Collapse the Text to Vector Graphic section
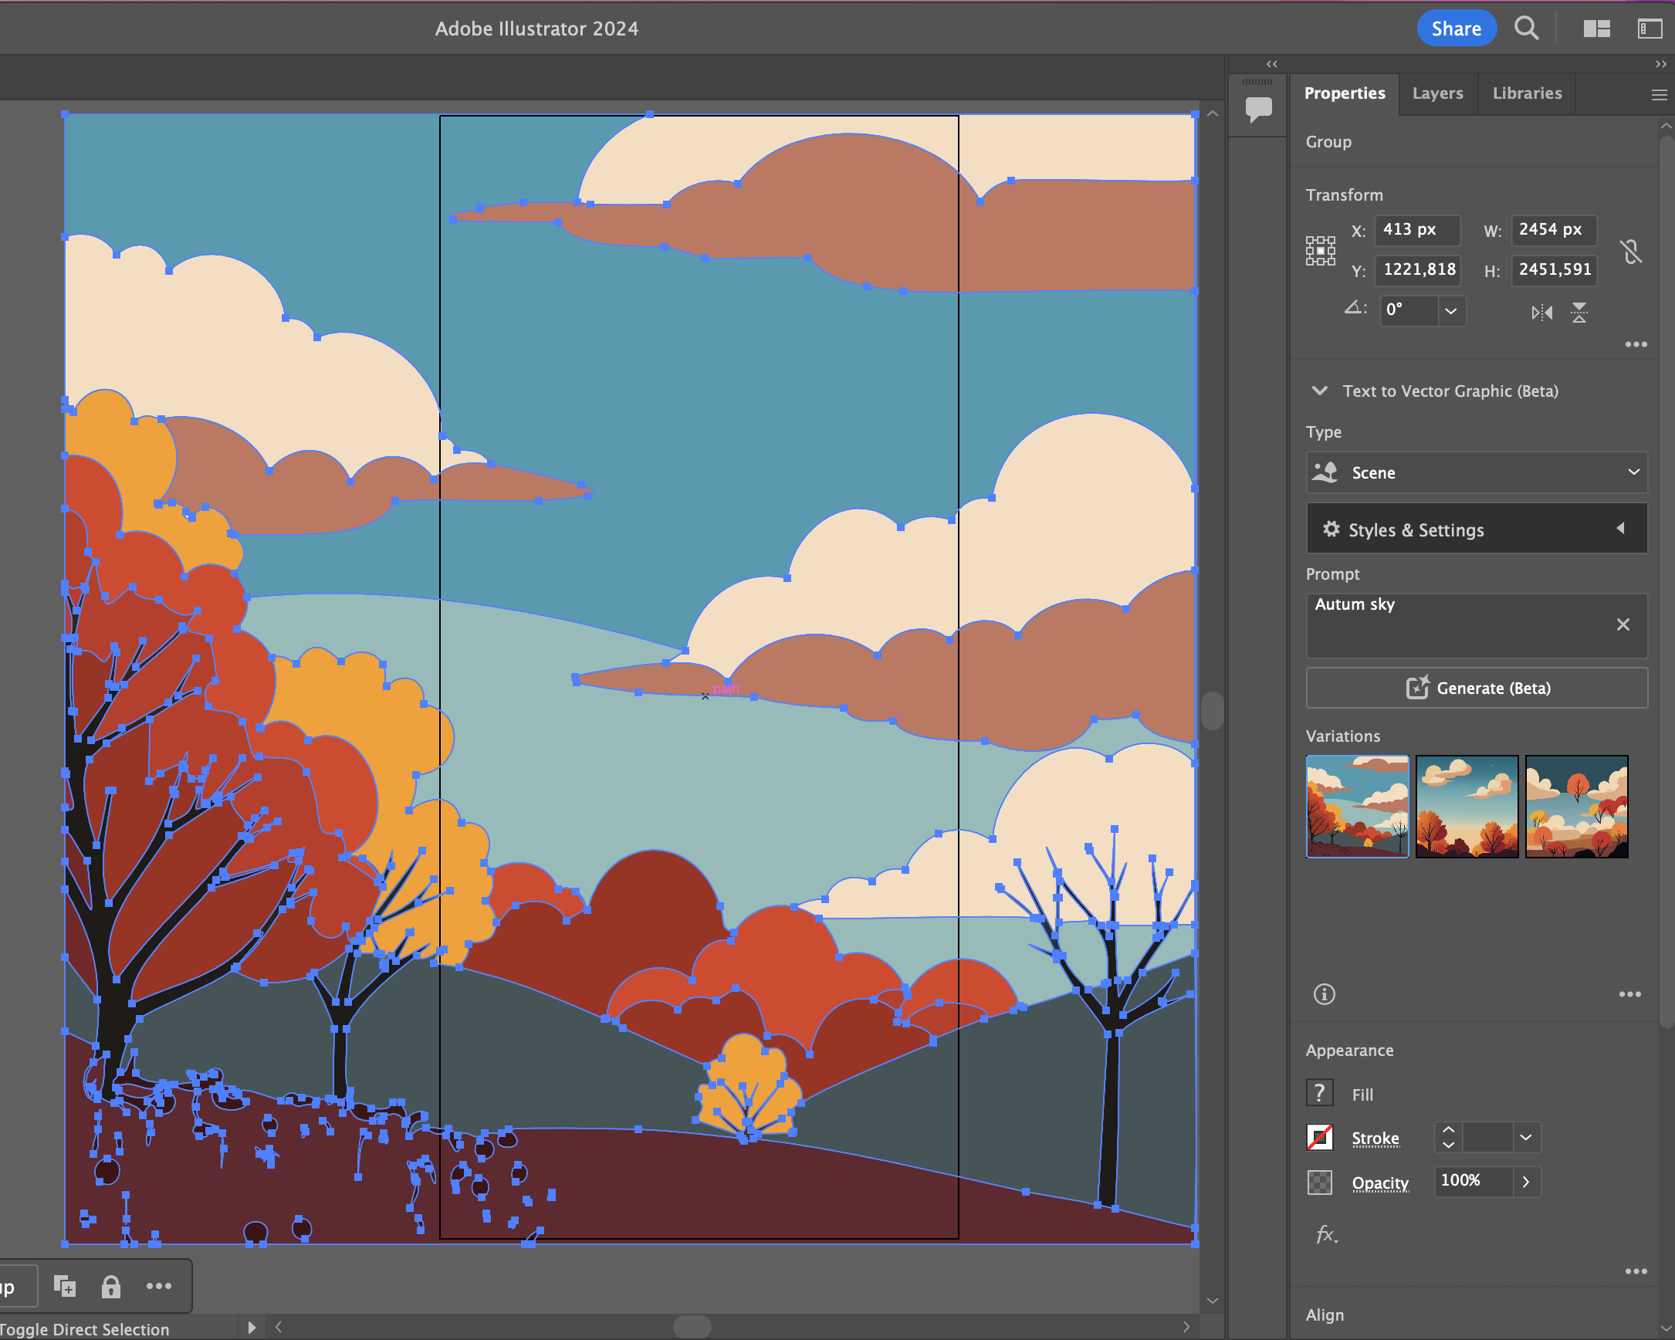 [x=1319, y=391]
